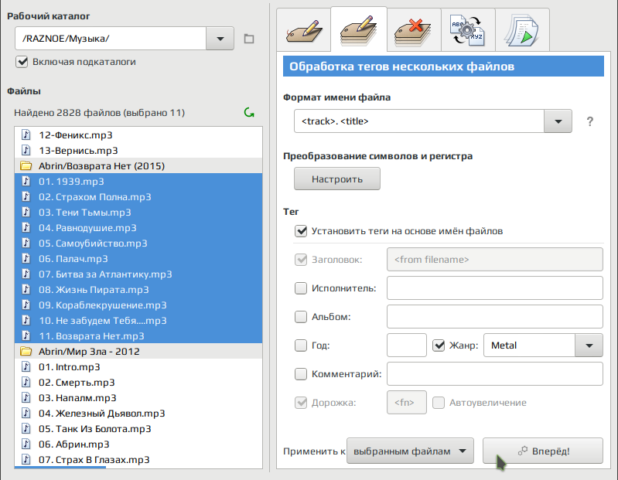Select file "11. Возврата Нет.mp3"
618x480 pixels.
pyautogui.click(x=138, y=336)
